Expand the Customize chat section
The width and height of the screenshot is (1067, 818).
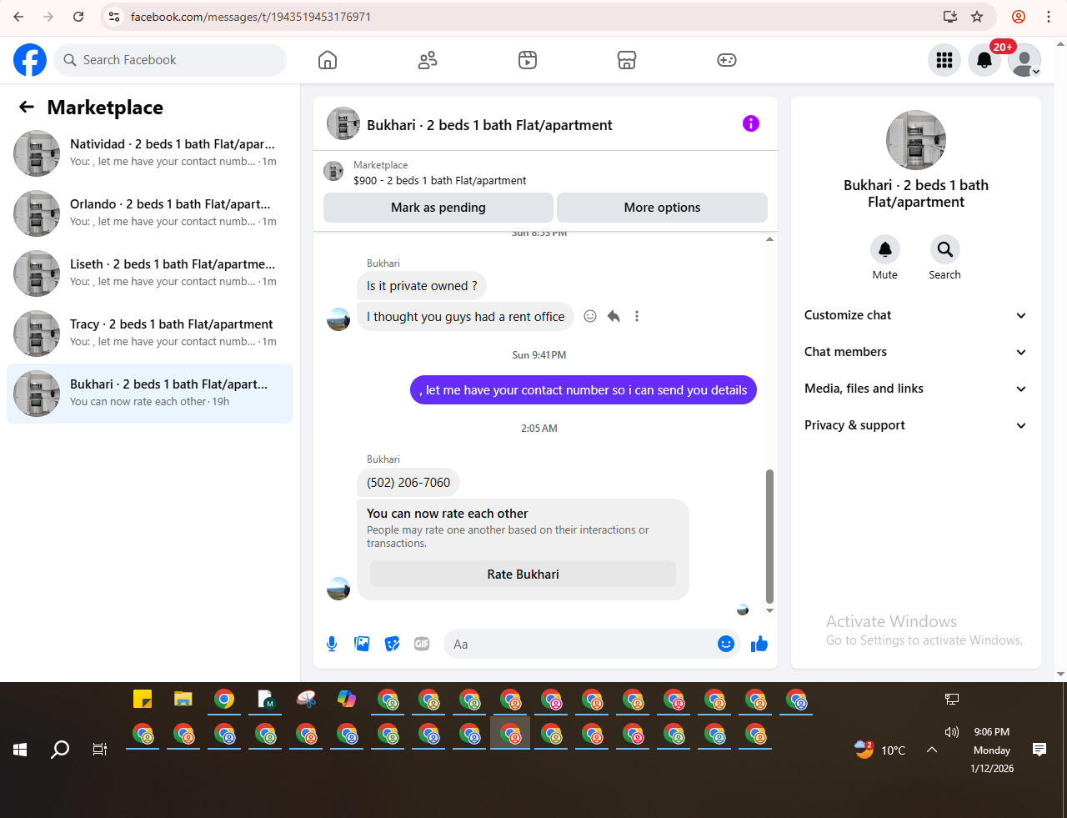click(915, 315)
